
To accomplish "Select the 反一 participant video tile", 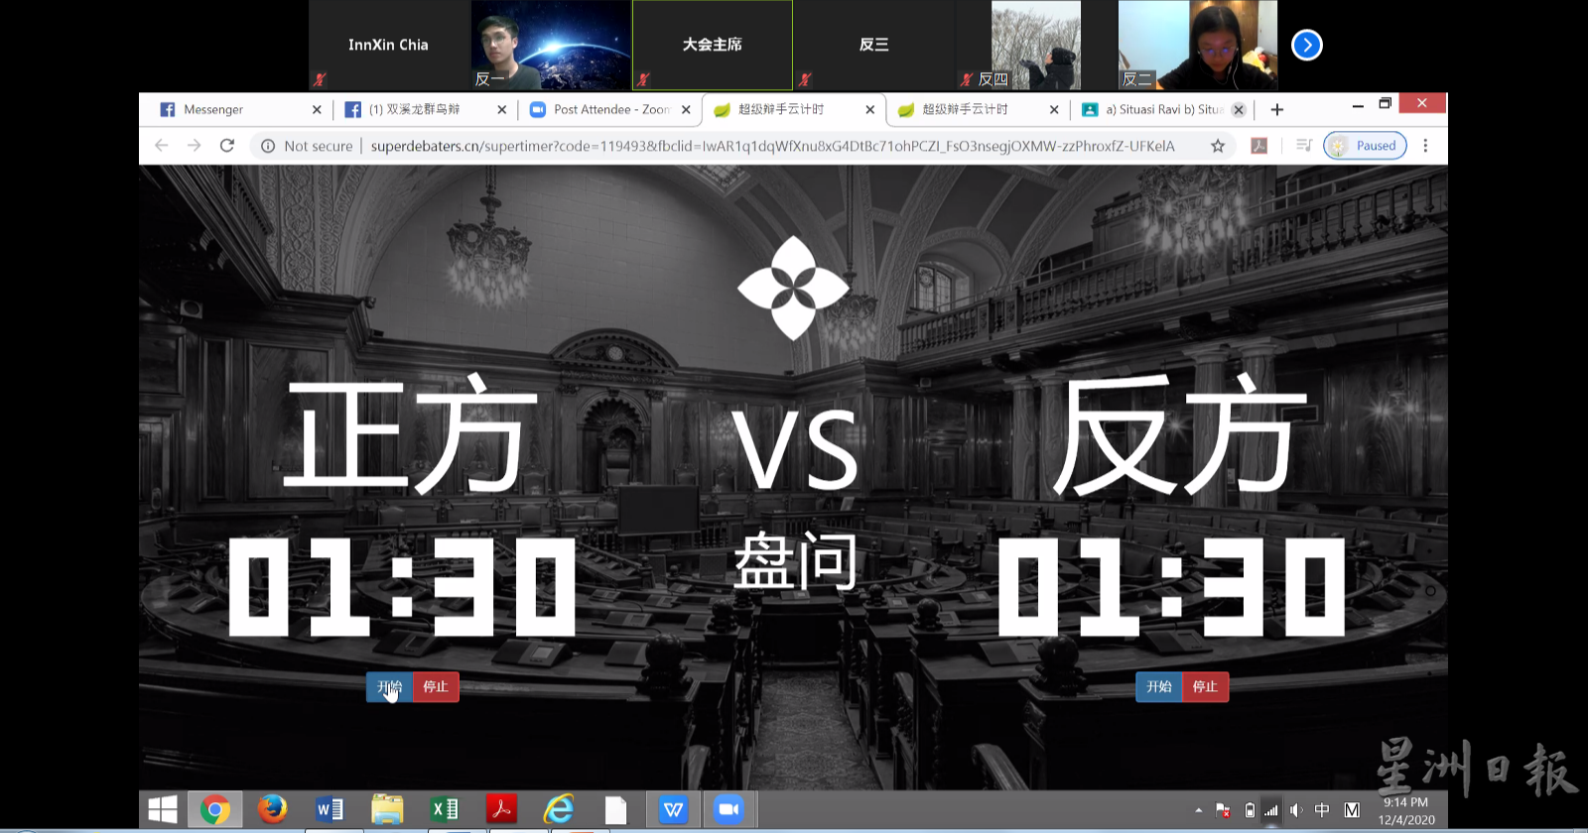I will click(551, 45).
